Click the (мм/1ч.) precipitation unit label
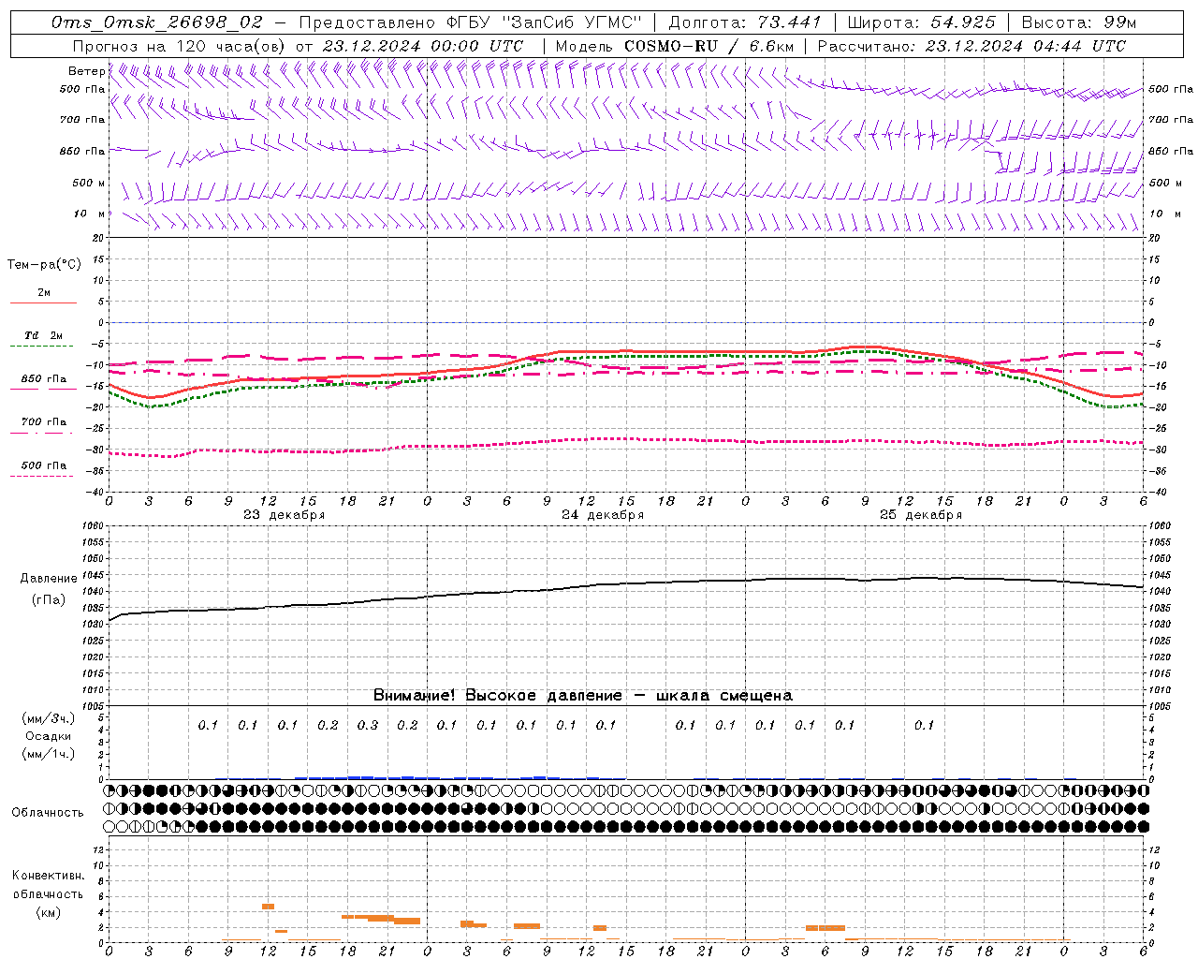The width and height of the screenshot is (1198, 959). coord(49,754)
